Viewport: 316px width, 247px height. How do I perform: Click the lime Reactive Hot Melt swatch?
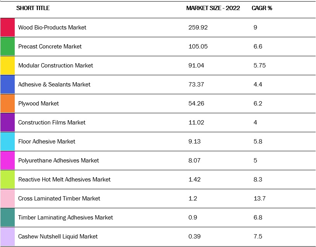pos(7,180)
